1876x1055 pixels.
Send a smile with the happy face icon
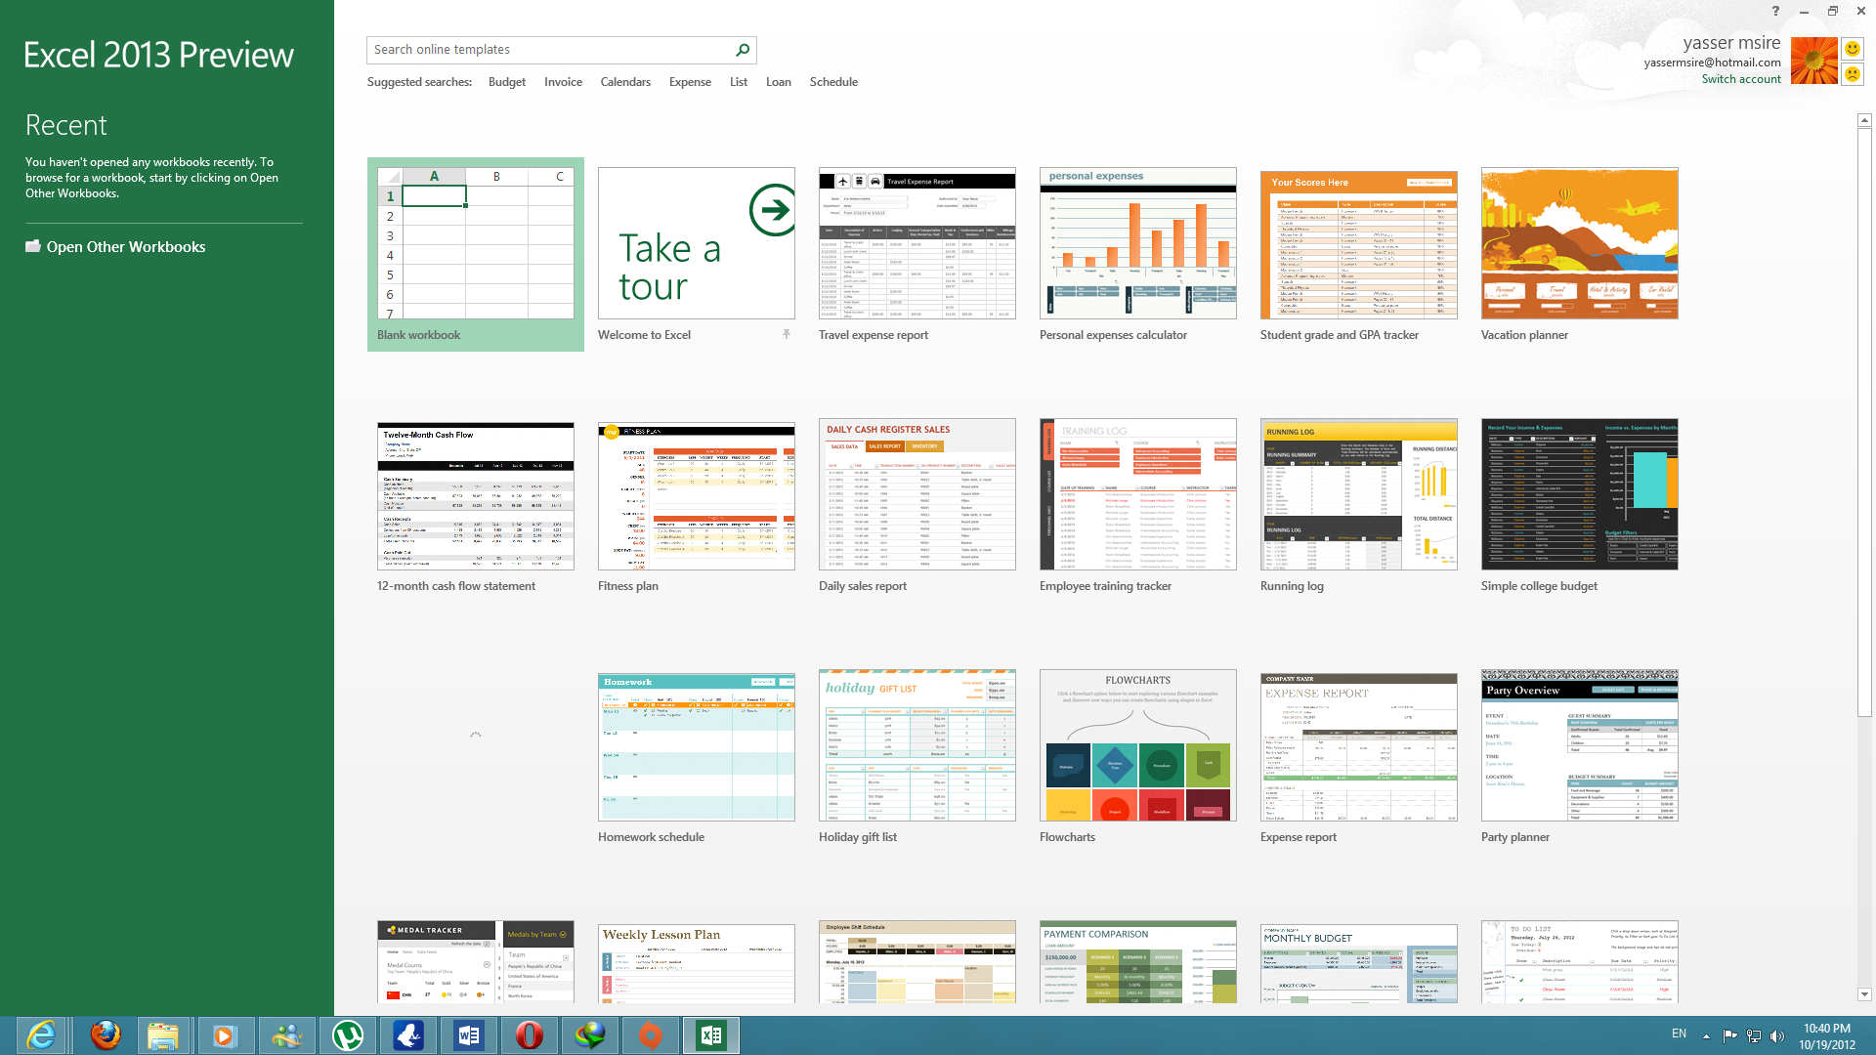[x=1852, y=49]
